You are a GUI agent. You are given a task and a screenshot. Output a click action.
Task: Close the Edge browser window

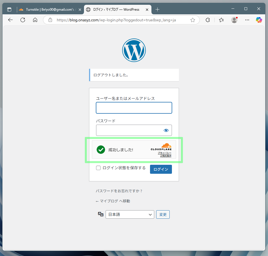click(259, 9)
